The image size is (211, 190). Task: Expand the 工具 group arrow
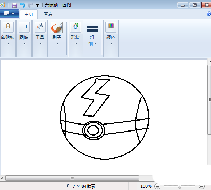[41, 43]
